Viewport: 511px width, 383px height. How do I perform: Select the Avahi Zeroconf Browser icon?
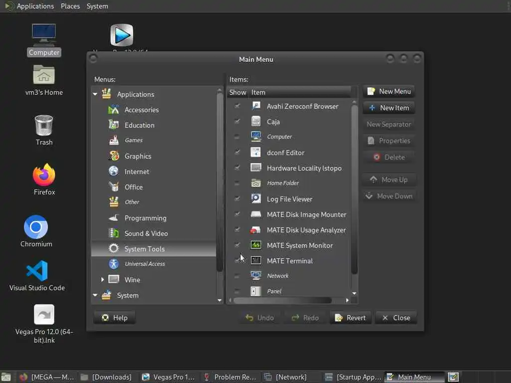[256, 106]
